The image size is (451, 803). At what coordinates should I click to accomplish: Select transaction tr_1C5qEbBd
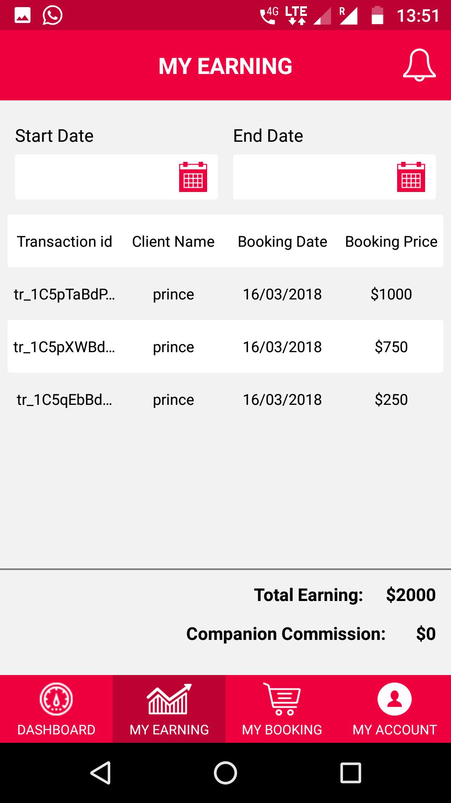(x=64, y=399)
